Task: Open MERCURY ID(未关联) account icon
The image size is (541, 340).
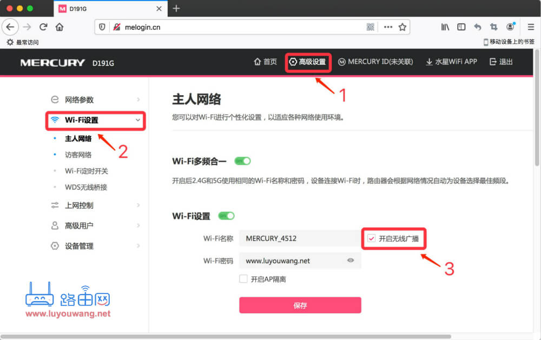Action: coord(341,62)
